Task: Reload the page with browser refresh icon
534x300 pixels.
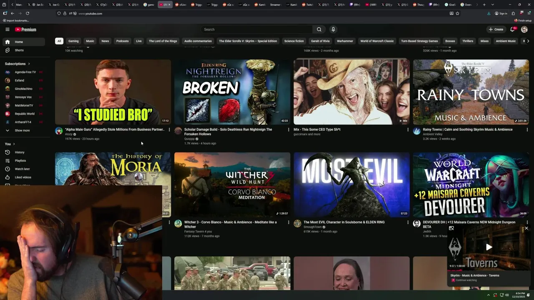Action: [28, 13]
